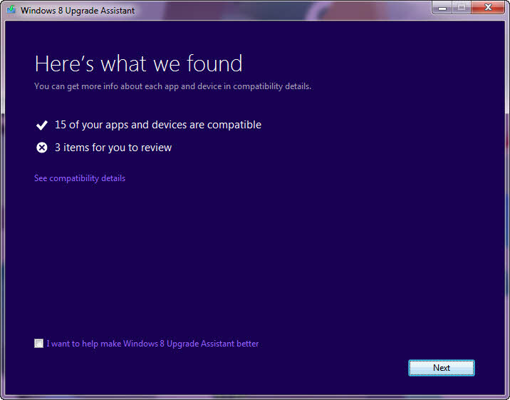Click the 'You can get more info' subtitle text
510x400 pixels.
172,86
